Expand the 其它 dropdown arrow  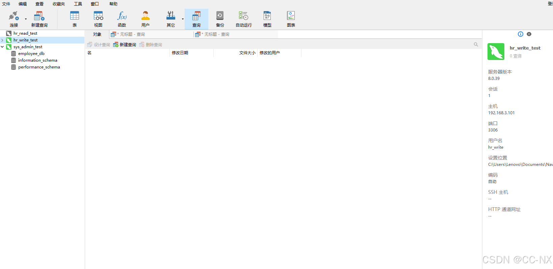[x=183, y=19]
